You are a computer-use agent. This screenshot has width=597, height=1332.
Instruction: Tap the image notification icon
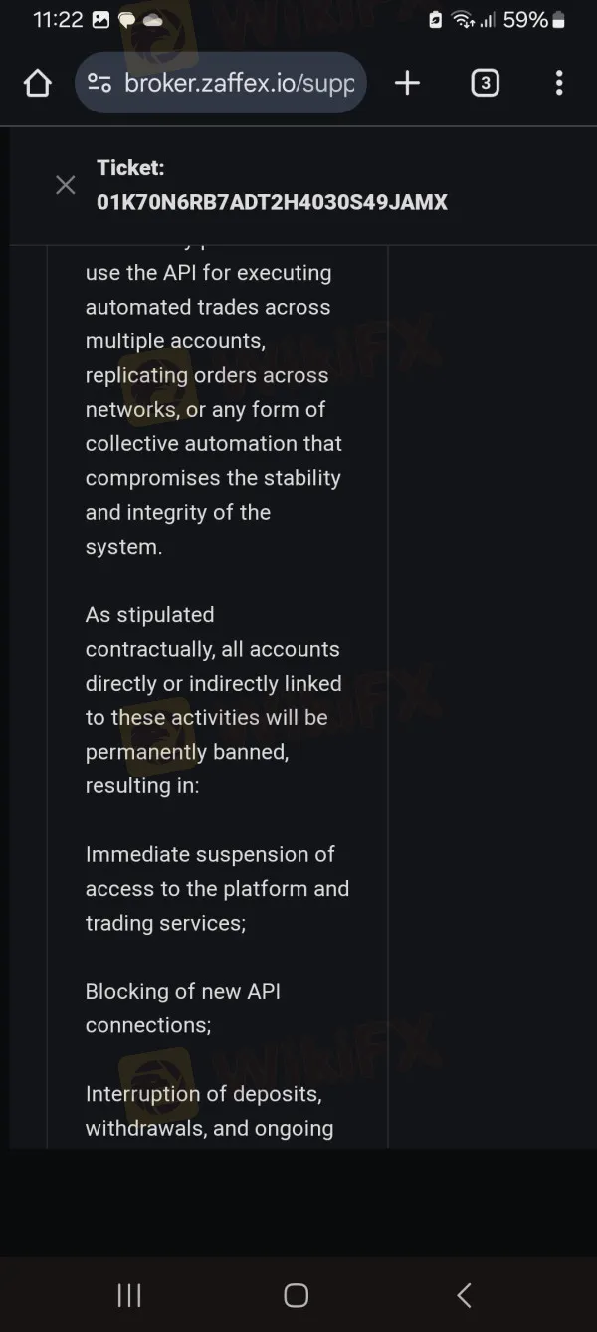tap(100, 20)
